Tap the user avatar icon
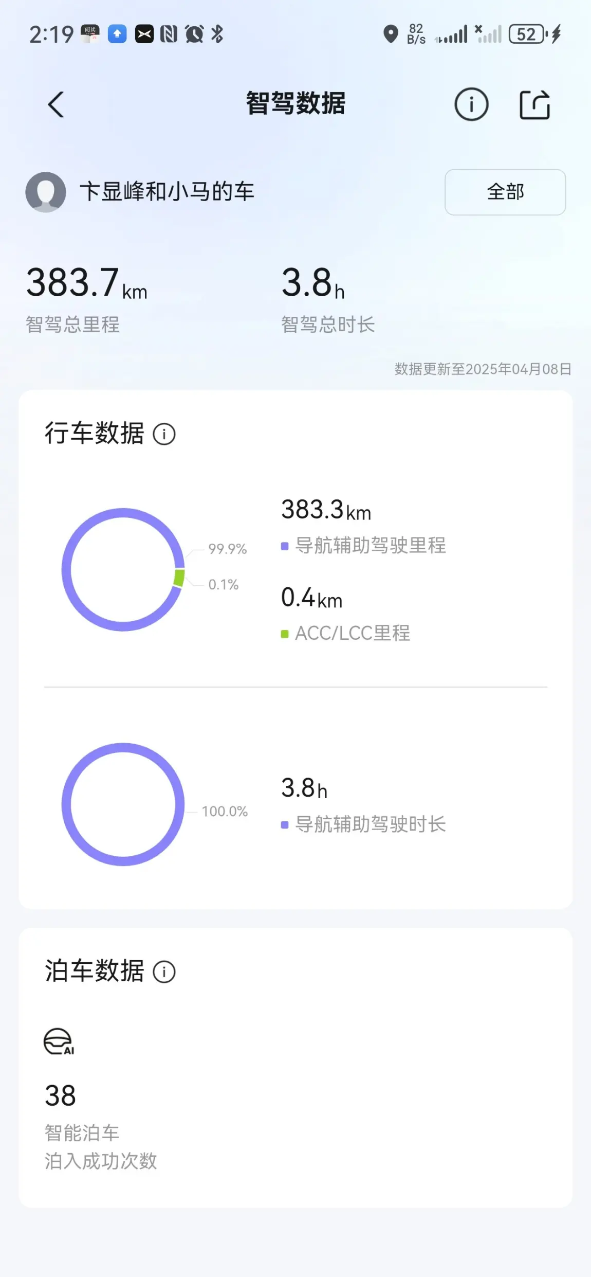Screen dimensions: 591x1277 [46, 192]
